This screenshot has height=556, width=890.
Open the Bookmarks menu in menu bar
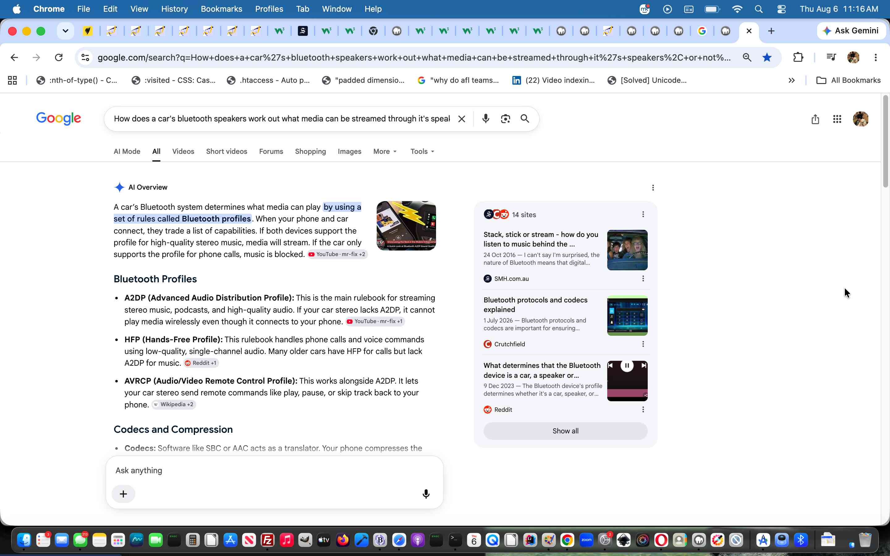pyautogui.click(x=221, y=9)
